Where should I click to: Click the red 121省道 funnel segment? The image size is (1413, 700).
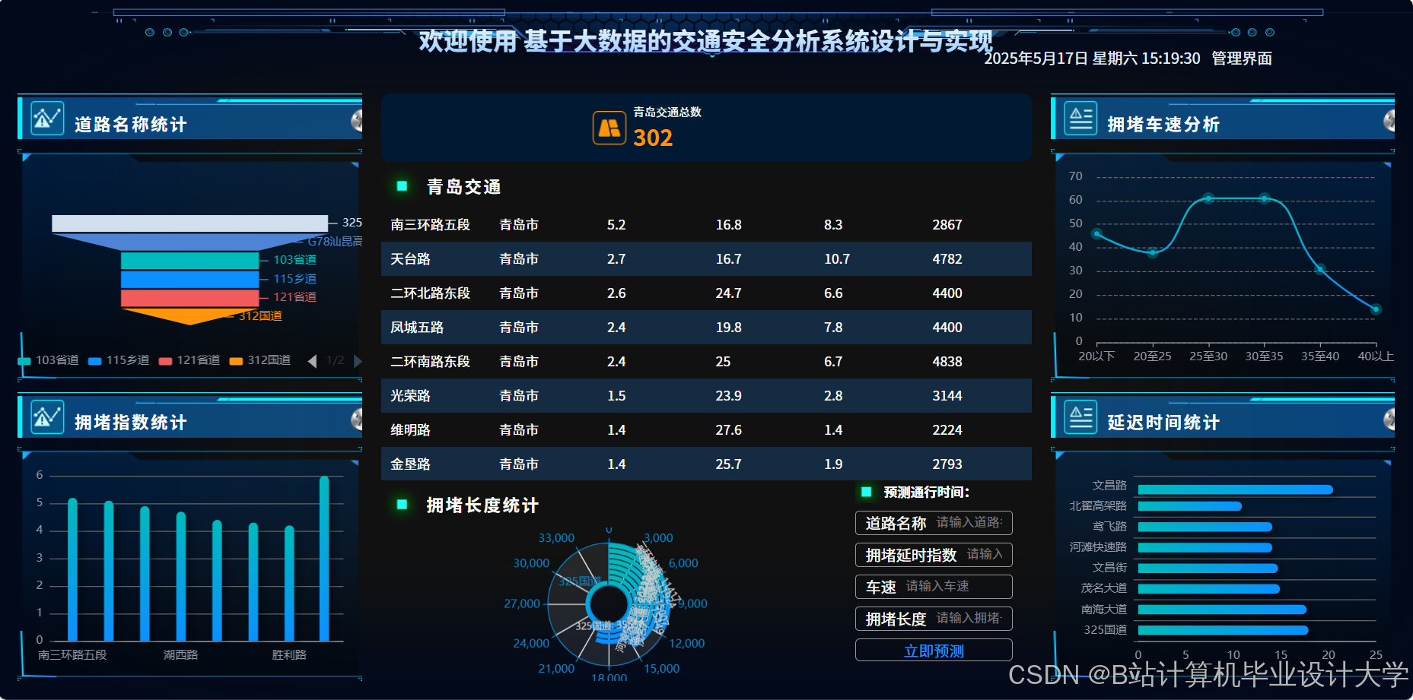[189, 296]
